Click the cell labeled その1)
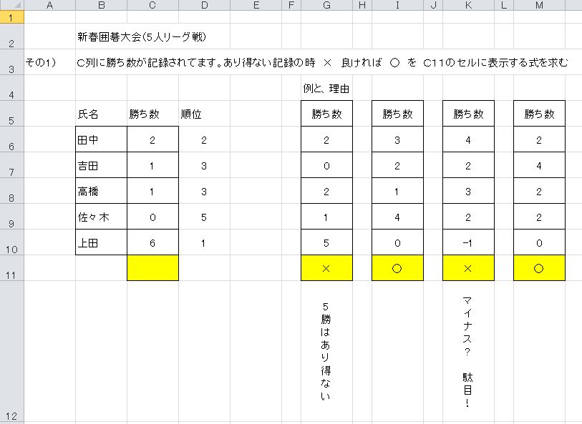Image resolution: width=582 pixels, height=424 pixels. 41,62
